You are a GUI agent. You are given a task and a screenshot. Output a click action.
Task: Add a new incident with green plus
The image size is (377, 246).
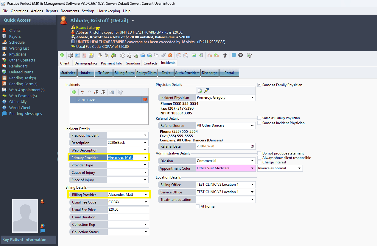click(74, 92)
